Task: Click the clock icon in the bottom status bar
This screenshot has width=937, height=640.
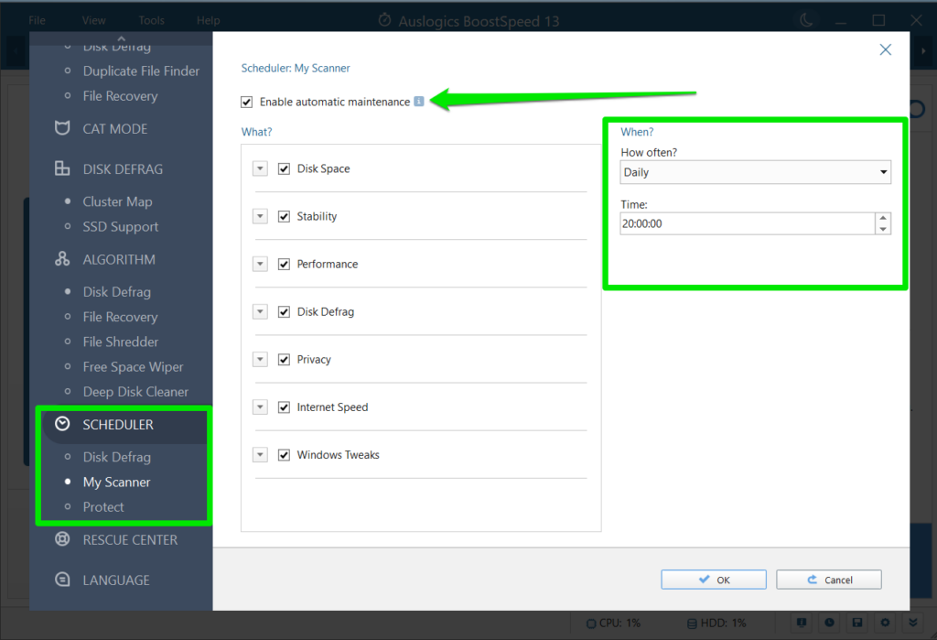Action: click(x=829, y=622)
